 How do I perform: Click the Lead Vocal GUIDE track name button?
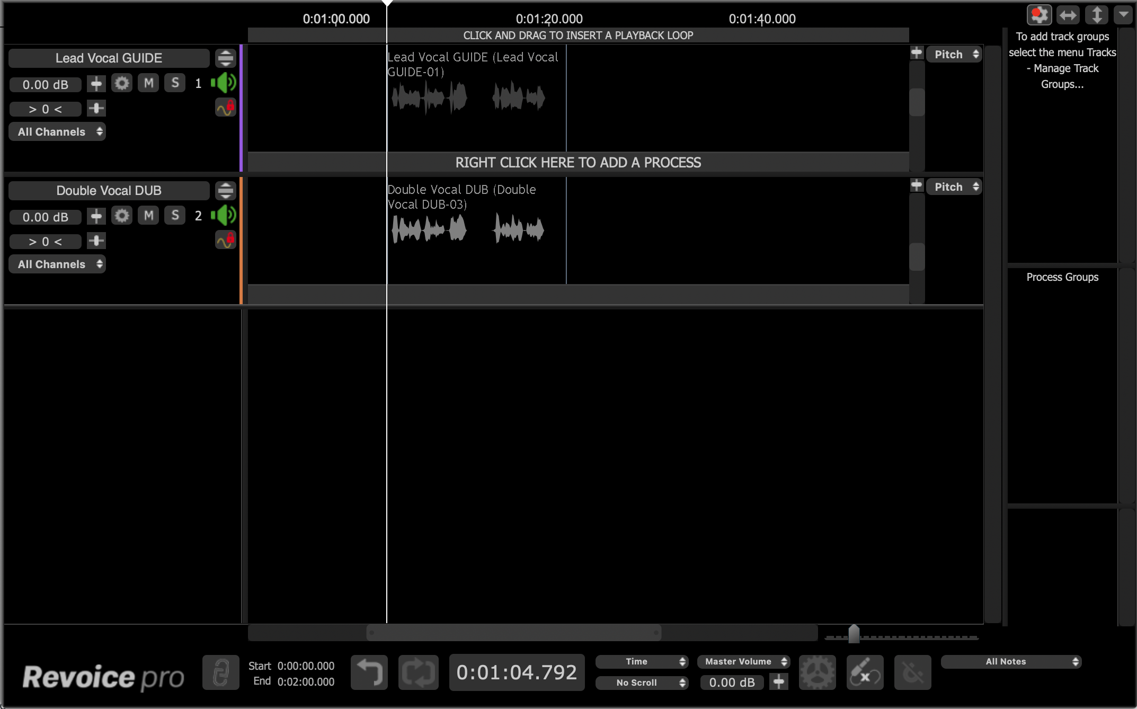click(x=109, y=58)
